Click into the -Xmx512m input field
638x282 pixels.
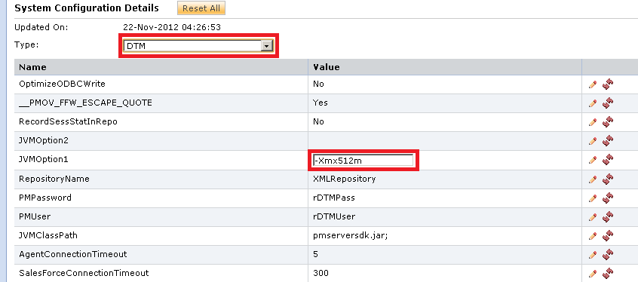click(363, 161)
